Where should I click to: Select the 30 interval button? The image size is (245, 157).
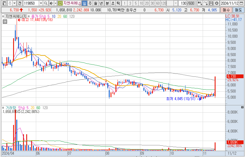tap(152, 3)
